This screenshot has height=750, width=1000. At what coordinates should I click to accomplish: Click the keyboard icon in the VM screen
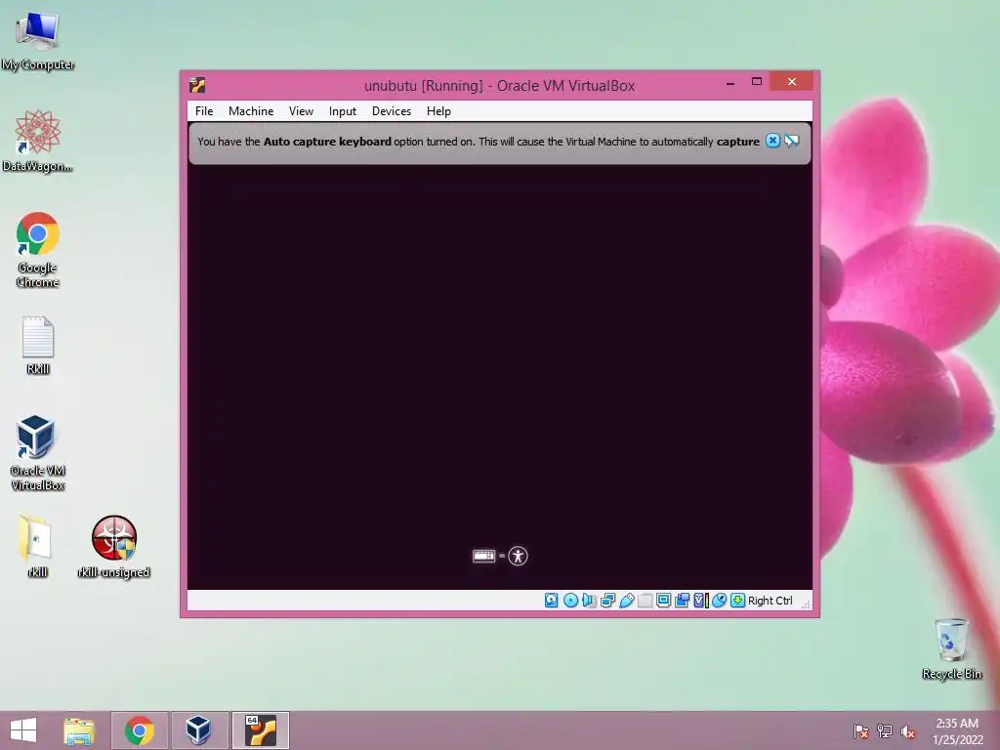click(x=484, y=556)
